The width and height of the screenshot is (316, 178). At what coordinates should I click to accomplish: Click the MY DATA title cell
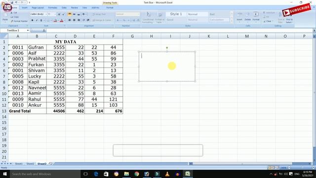(x=66, y=42)
